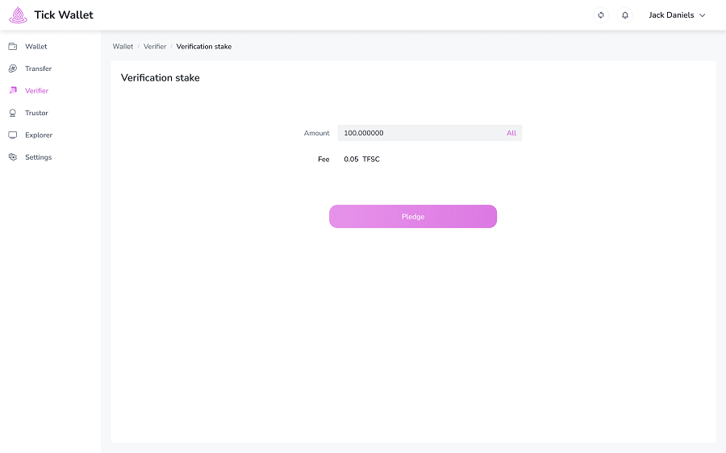Click the 0.05 TFSC fee value

pyautogui.click(x=361, y=159)
